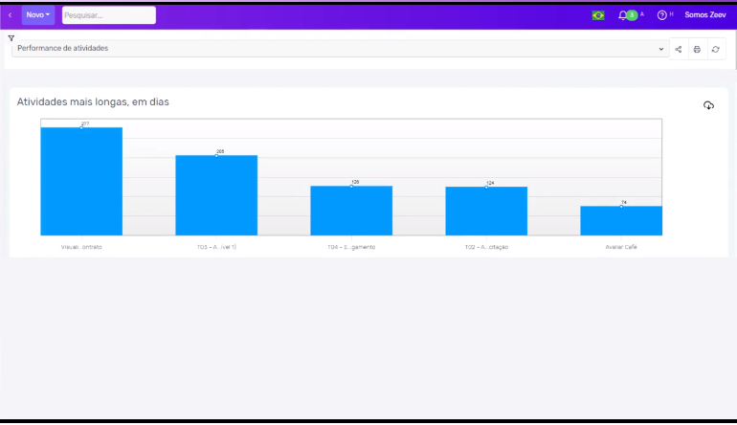Click the tallest bar with value 277

point(81,181)
